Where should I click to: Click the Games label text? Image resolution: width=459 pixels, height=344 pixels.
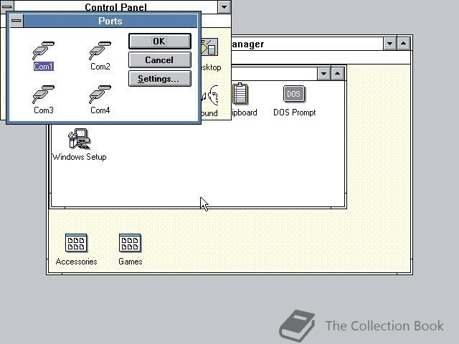coord(131,262)
